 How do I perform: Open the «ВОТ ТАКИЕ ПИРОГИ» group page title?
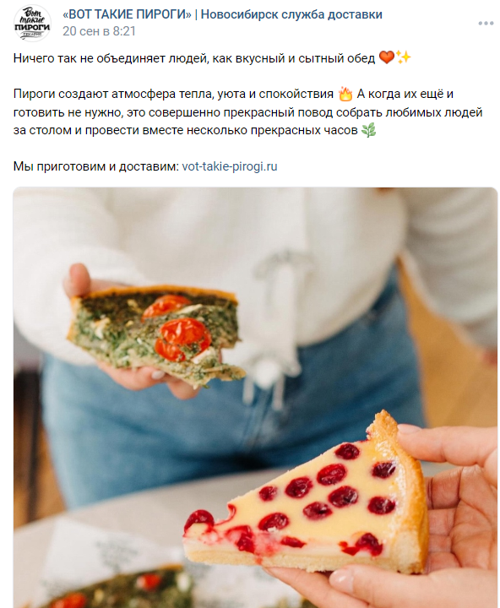(128, 14)
